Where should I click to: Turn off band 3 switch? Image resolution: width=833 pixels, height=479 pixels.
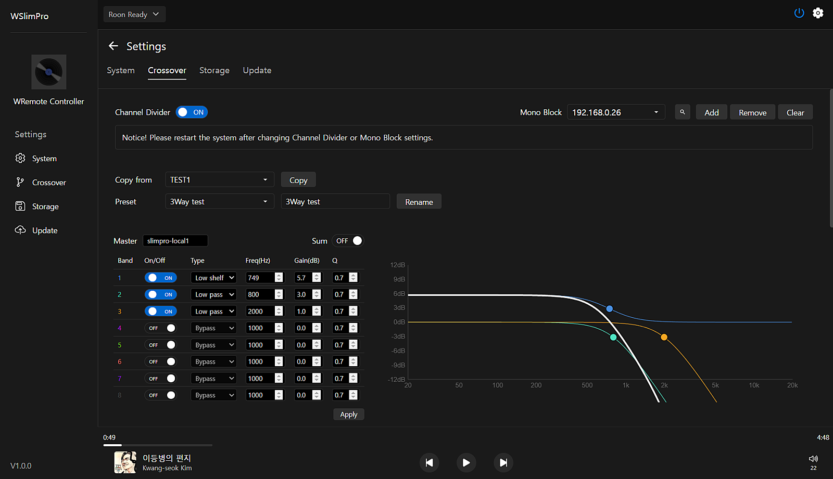click(x=161, y=311)
